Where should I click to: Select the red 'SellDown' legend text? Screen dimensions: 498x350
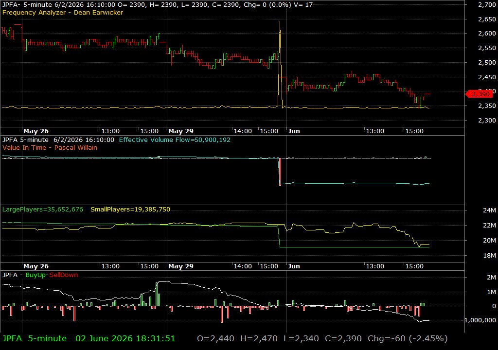tap(64, 275)
